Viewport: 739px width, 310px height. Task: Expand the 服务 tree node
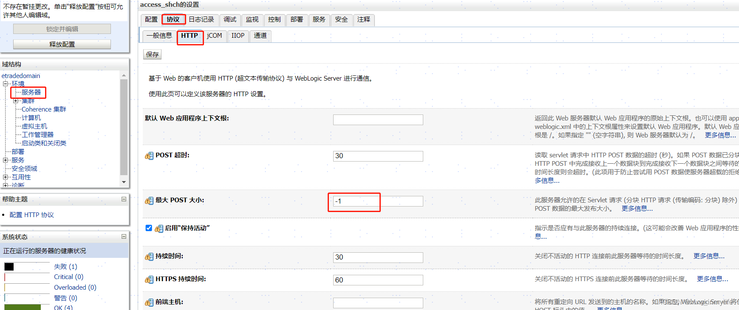(5, 160)
